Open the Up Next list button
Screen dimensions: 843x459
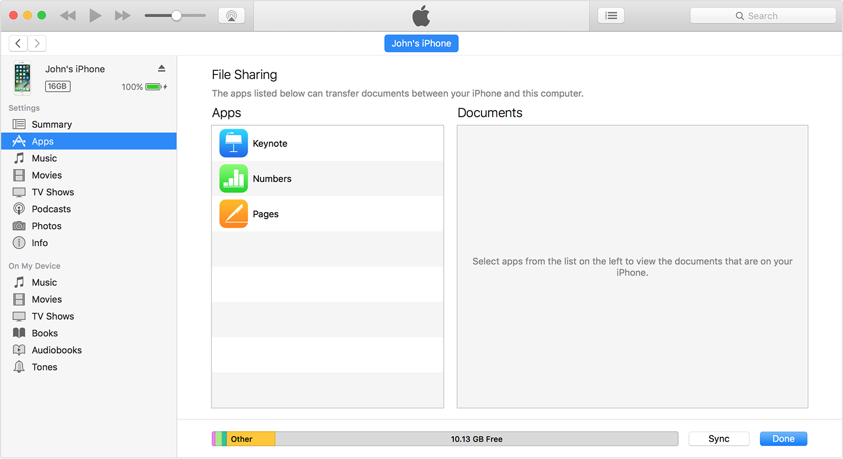click(x=611, y=16)
